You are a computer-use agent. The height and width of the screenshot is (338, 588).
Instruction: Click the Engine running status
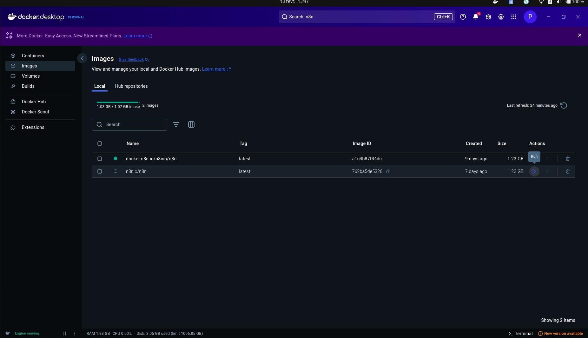(27, 333)
